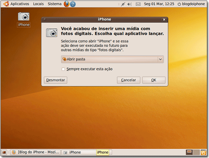209x158 pixels.
Task: Click the camera icon inside the dialog
Action: pyautogui.click(x=52, y=32)
